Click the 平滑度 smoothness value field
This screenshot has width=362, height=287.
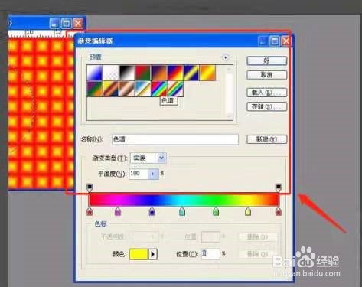tap(139, 174)
